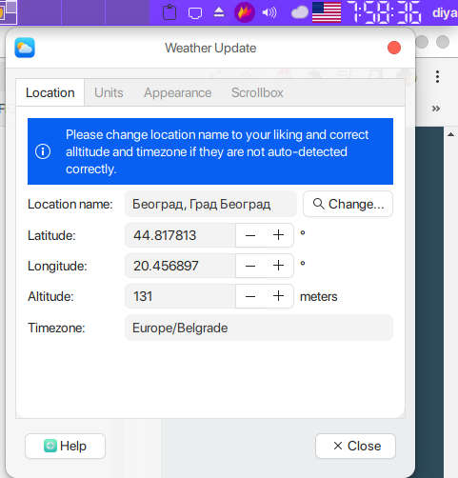Increase the Latitude value with plus
This screenshot has height=478, width=458.
[279, 235]
